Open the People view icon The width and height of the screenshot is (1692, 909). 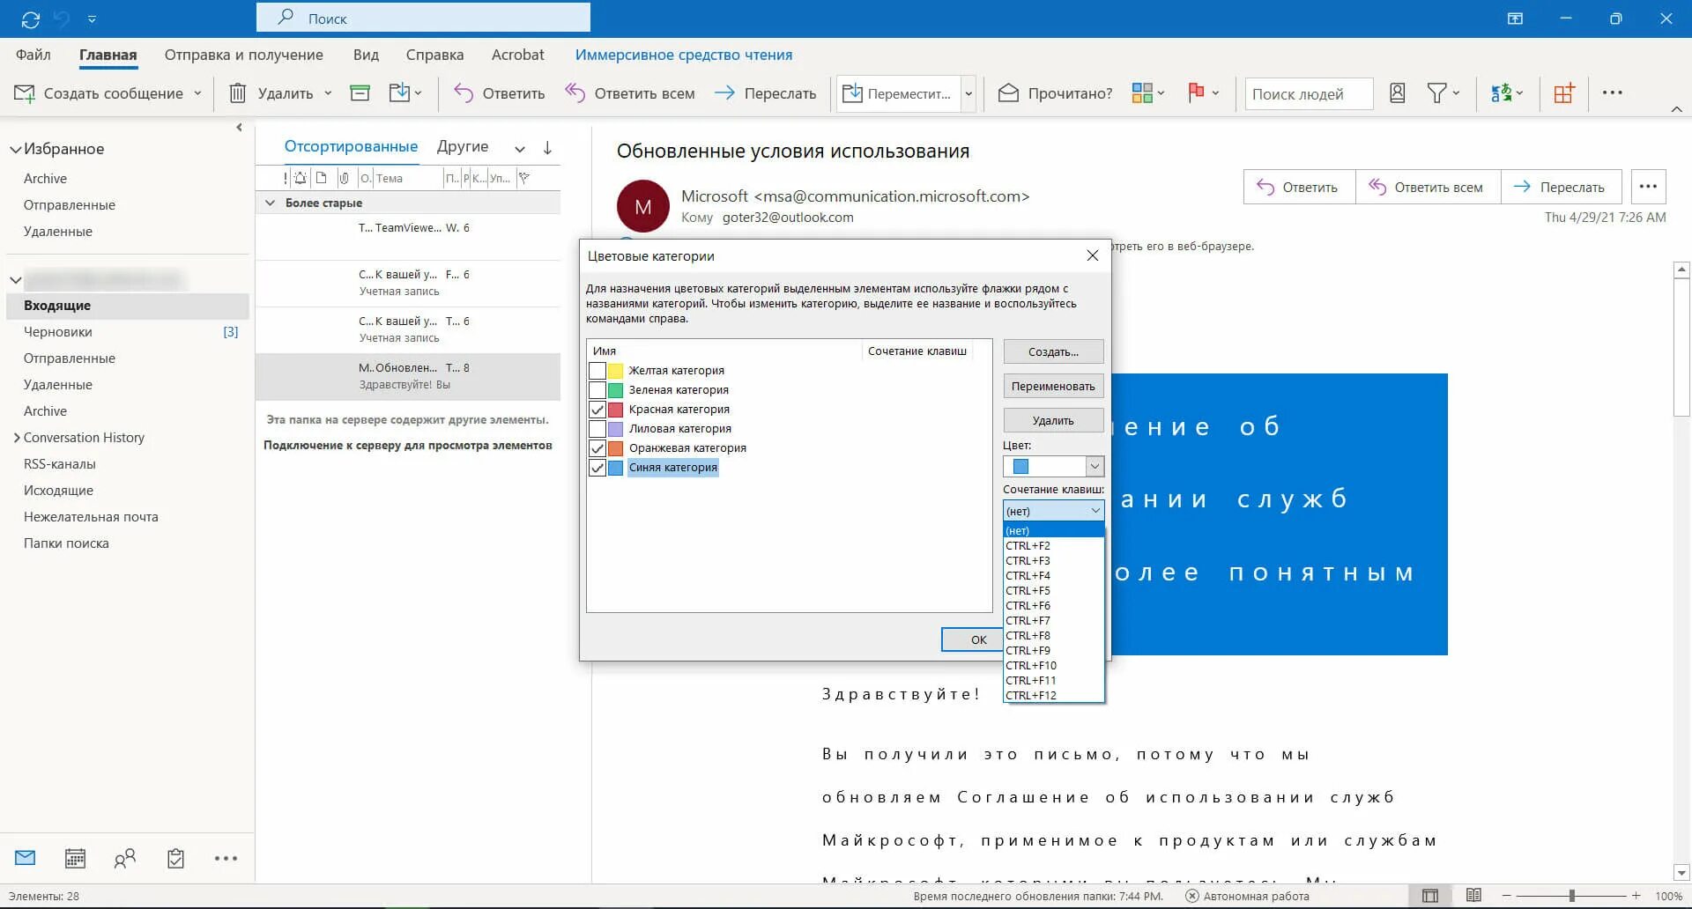(124, 858)
